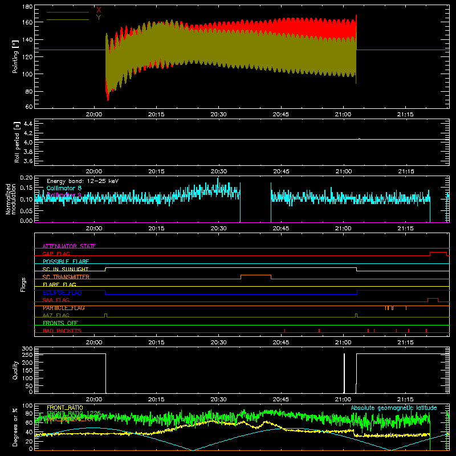Click the narrow Quality spike near 21:00
The image size is (456, 456).
344,373
